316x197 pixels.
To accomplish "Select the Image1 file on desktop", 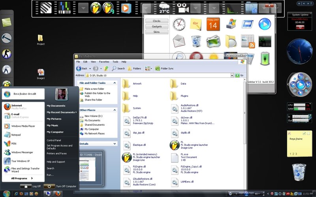I will pyautogui.click(x=41, y=74).
